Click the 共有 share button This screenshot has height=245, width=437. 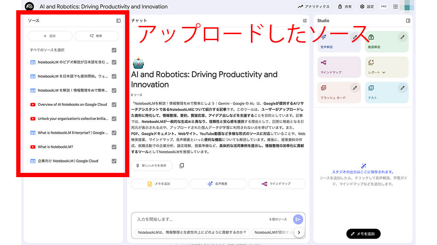[x=345, y=6]
